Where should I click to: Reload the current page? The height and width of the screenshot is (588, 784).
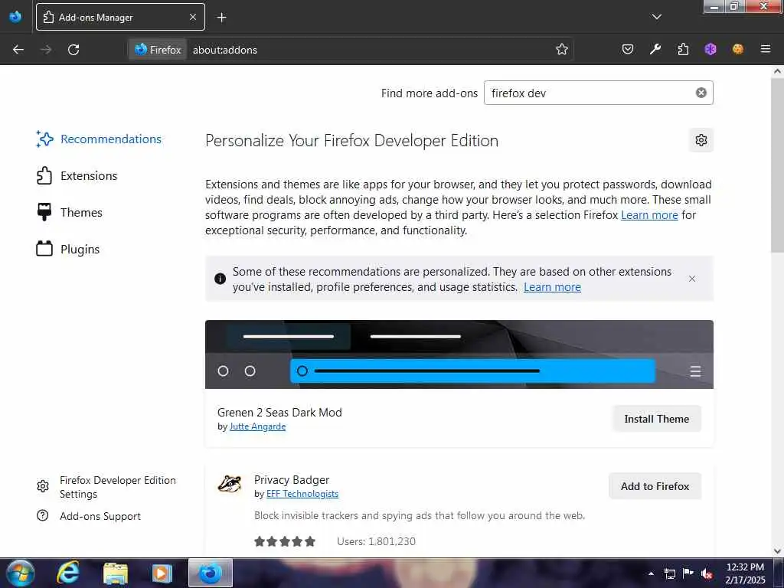(x=73, y=50)
